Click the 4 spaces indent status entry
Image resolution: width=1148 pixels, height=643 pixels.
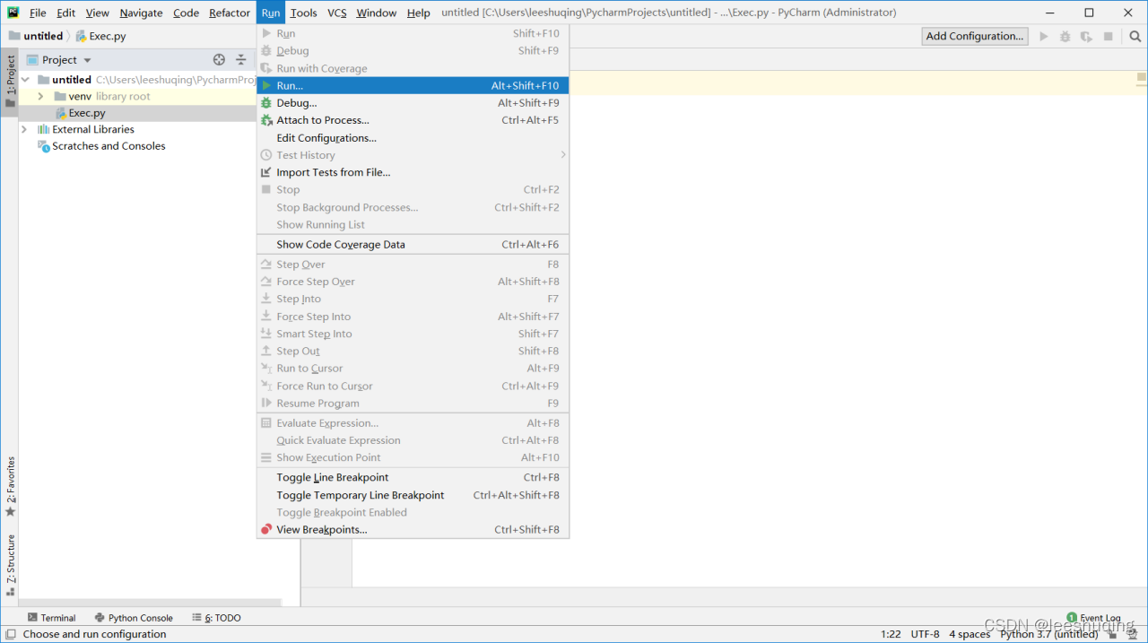pyautogui.click(x=970, y=634)
